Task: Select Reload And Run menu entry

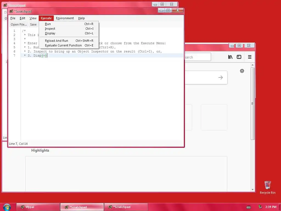Action: coord(69,41)
